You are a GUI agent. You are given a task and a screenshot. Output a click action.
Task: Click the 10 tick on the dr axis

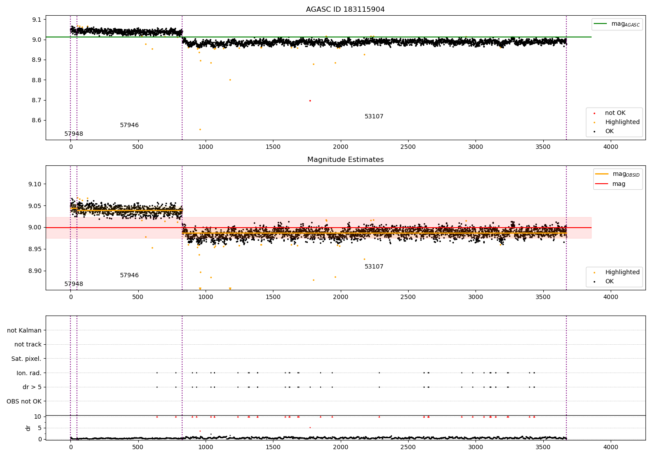(x=38, y=417)
